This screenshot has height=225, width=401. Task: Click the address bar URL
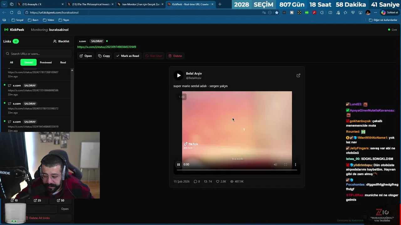[54, 12]
